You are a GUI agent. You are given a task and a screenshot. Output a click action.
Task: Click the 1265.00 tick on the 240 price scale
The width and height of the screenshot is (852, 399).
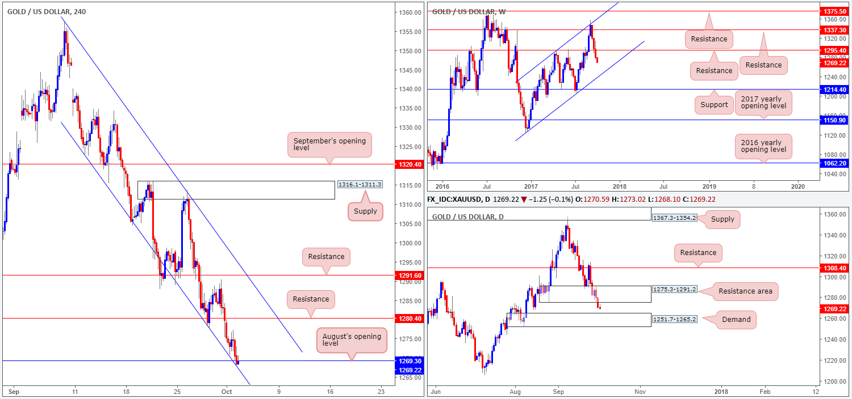(x=410, y=377)
